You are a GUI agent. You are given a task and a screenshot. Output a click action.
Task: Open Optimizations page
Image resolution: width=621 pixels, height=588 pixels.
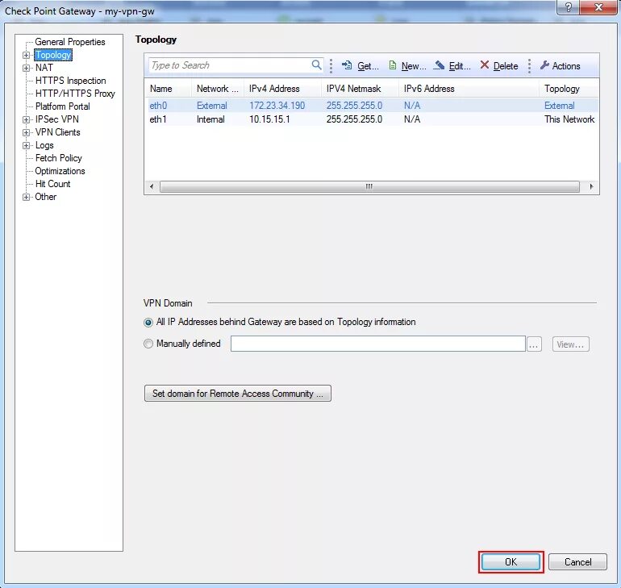click(x=60, y=171)
